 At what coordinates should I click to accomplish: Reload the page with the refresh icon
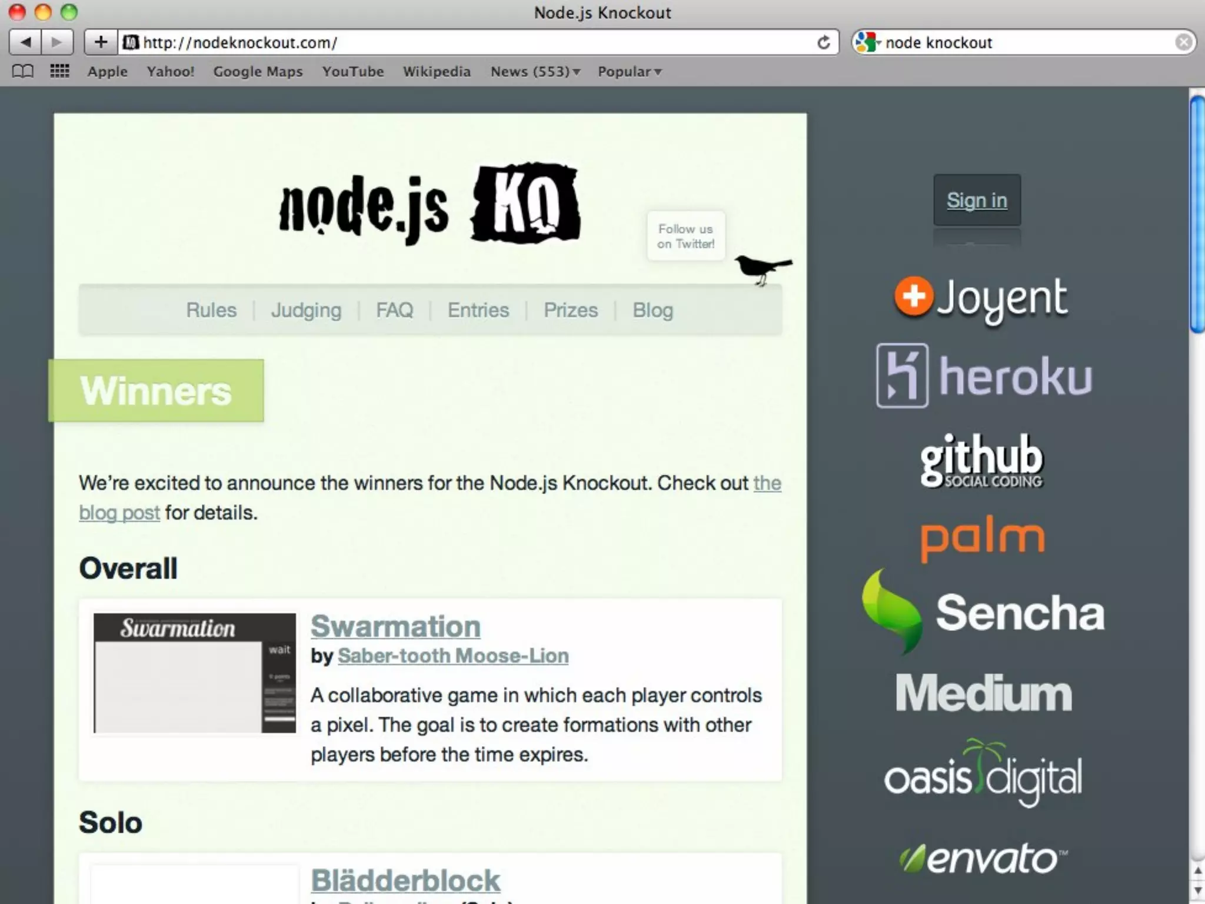click(x=824, y=42)
